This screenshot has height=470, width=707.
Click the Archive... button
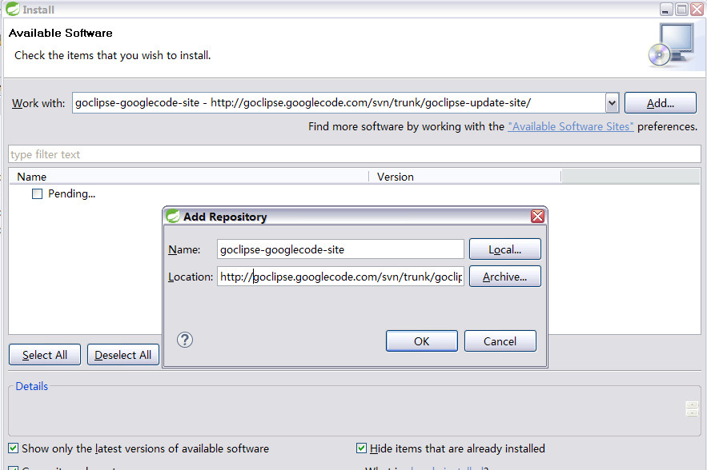[504, 277]
